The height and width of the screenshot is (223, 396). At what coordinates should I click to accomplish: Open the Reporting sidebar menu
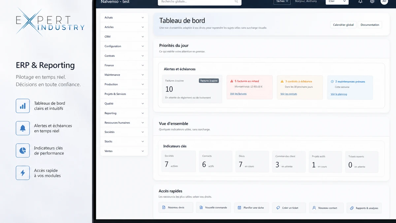(124, 113)
